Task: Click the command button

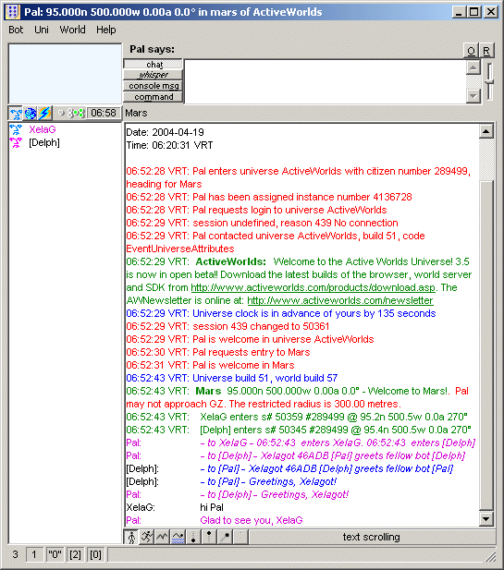Action: (154, 97)
